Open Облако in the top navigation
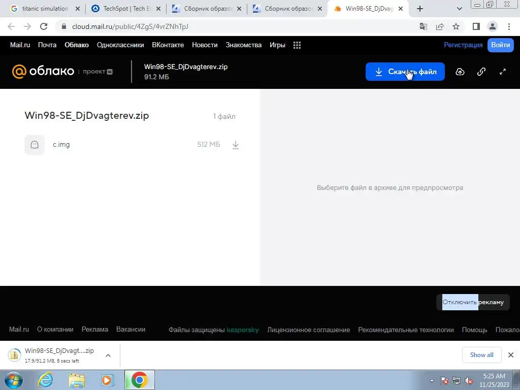This screenshot has width=520, height=390. (77, 45)
